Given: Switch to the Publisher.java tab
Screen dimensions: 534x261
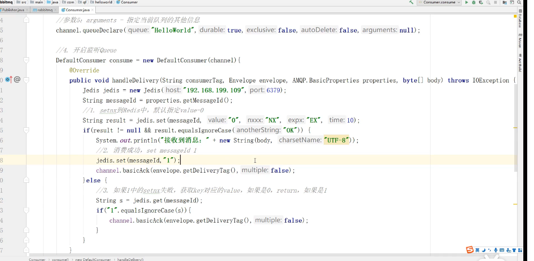Looking at the screenshot, I should tap(13, 10).
